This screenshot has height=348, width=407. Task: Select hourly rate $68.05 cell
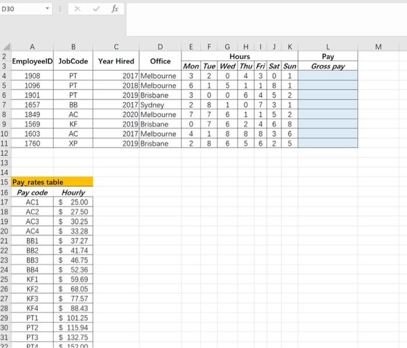pos(73,289)
